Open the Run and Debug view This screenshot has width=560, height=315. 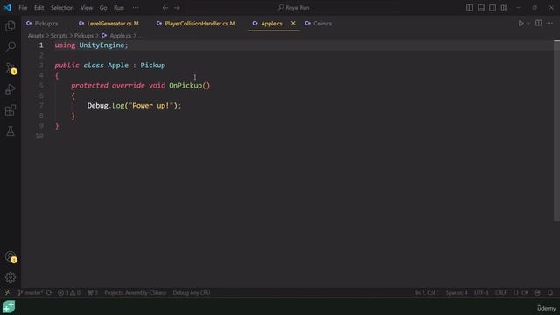[10, 89]
